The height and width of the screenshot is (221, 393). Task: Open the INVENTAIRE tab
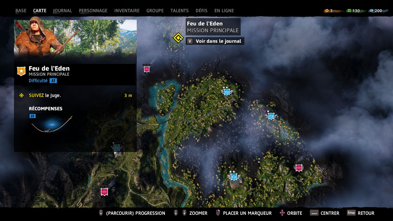coord(127,10)
